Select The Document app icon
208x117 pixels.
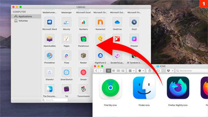tap(49, 89)
